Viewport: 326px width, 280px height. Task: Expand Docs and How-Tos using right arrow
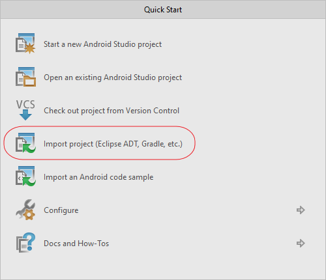(x=301, y=243)
